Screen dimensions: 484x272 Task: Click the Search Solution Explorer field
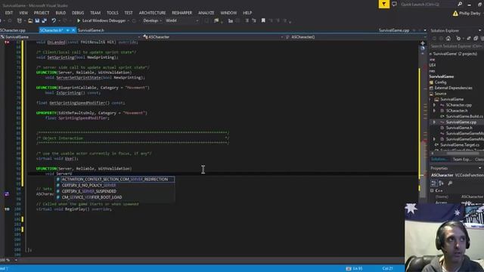[x=457, y=46]
